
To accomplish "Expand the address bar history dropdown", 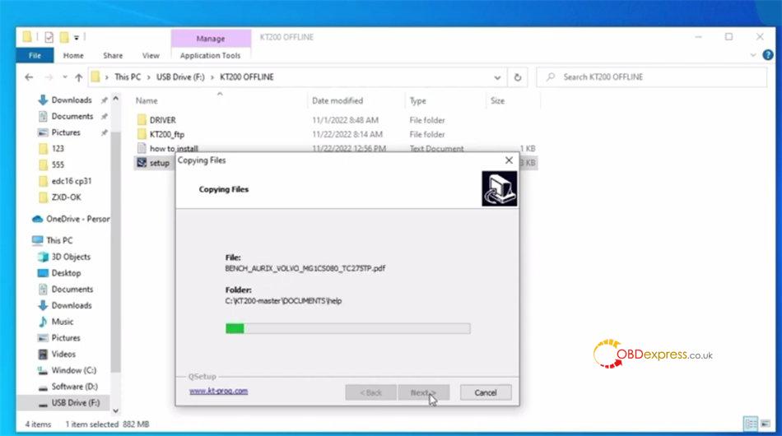I will tap(498, 77).
